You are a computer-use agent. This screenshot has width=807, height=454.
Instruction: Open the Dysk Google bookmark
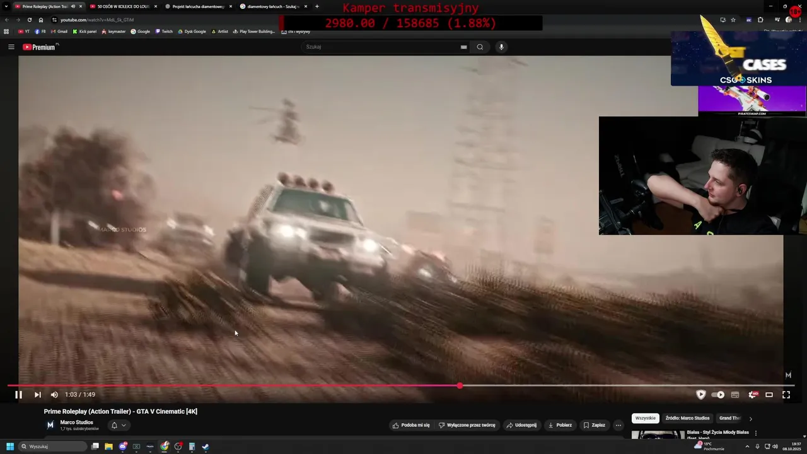click(x=192, y=32)
